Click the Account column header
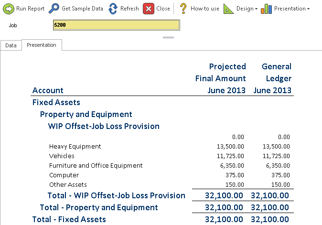Viewport: 322px width, 225px height. pos(48,90)
